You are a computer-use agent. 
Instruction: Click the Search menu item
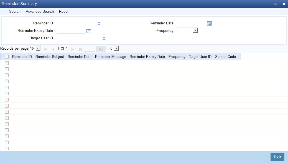[x=15, y=11]
